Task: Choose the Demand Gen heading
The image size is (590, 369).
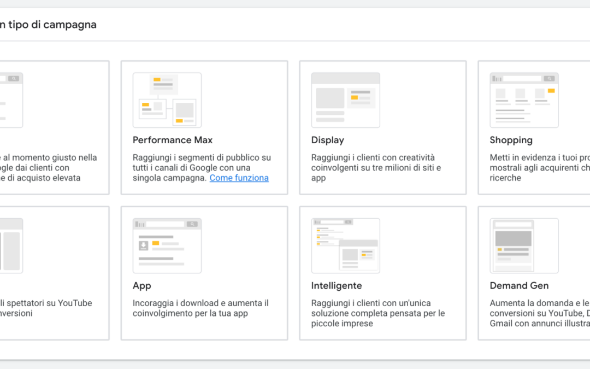Action: [519, 285]
